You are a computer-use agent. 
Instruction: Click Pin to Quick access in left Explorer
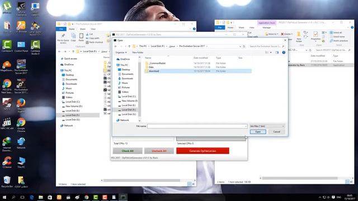63,39
